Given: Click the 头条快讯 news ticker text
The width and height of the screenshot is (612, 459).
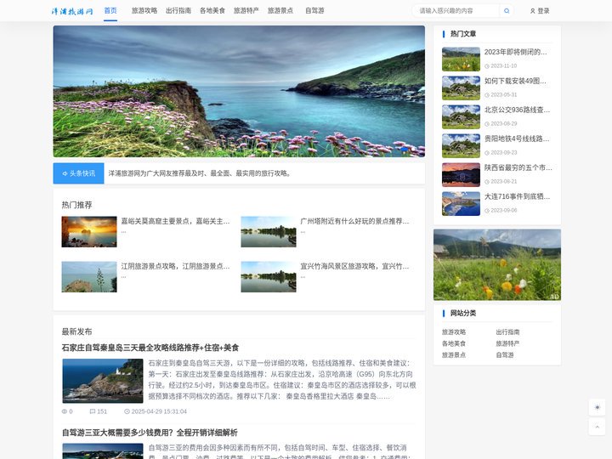Looking at the screenshot, I should (200, 173).
